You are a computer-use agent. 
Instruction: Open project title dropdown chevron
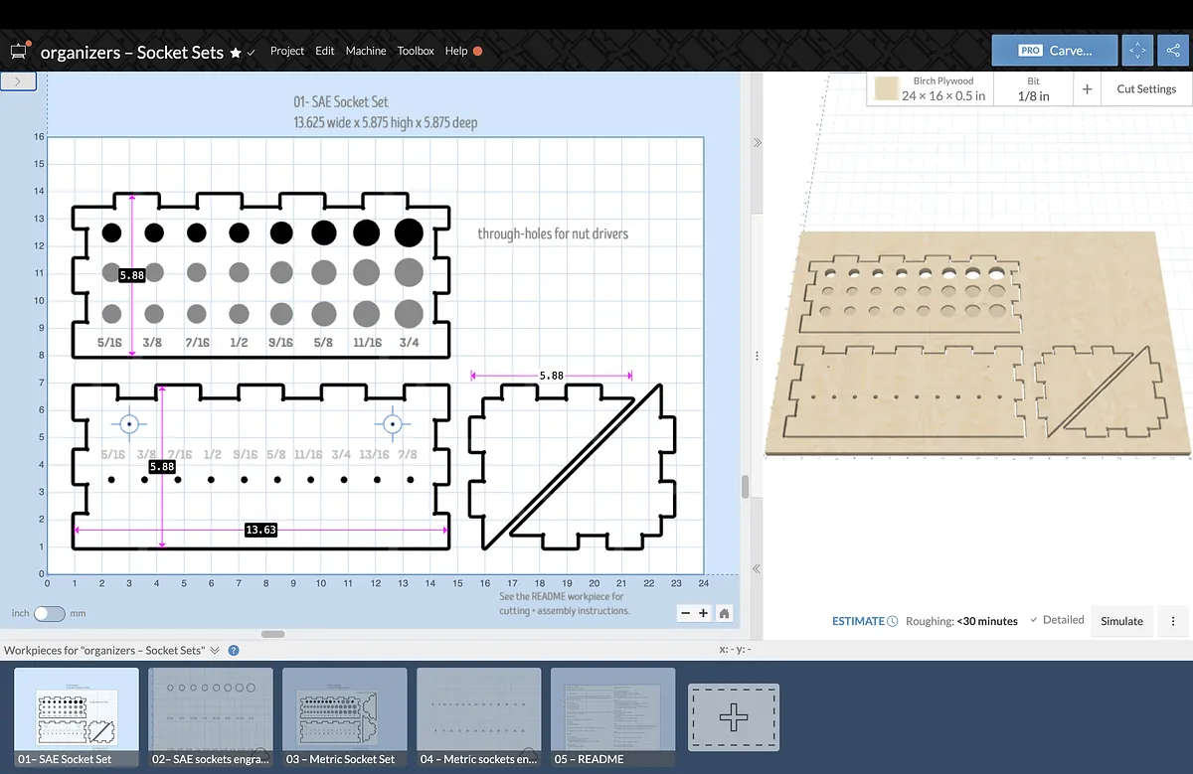click(x=252, y=53)
